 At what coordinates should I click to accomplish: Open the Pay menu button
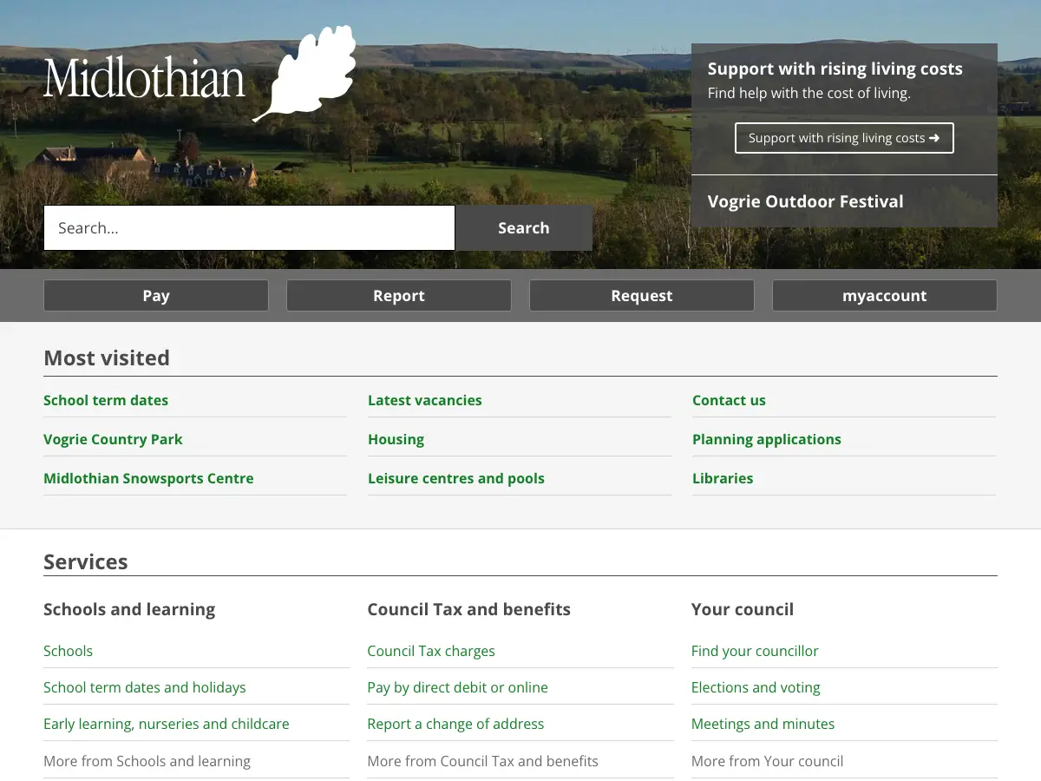pos(156,295)
